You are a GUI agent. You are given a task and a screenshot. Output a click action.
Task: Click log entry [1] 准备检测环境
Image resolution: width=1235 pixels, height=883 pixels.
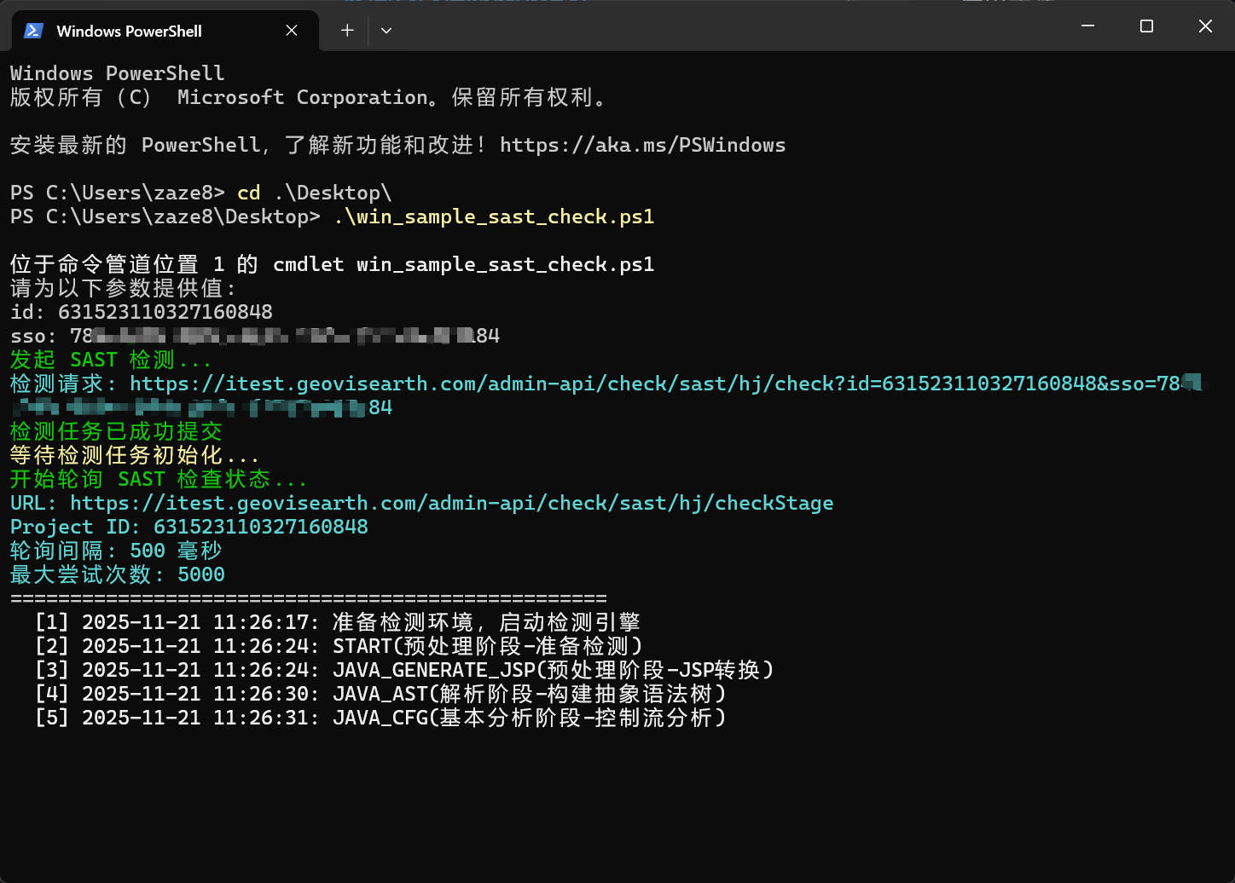coord(337,623)
